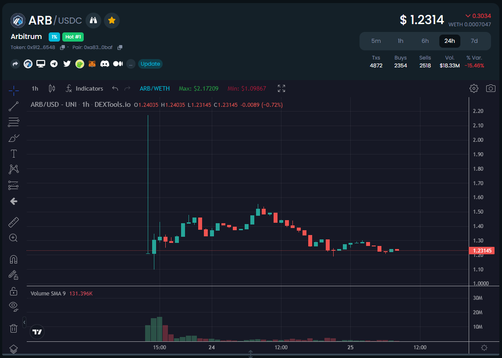Viewport: 502px width, 358px height.
Task: Select the 5m stats tab
Action: [x=376, y=41]
